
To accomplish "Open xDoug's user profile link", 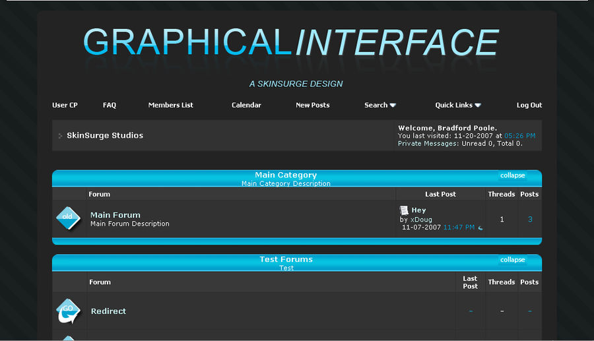I will coord(421,220).
